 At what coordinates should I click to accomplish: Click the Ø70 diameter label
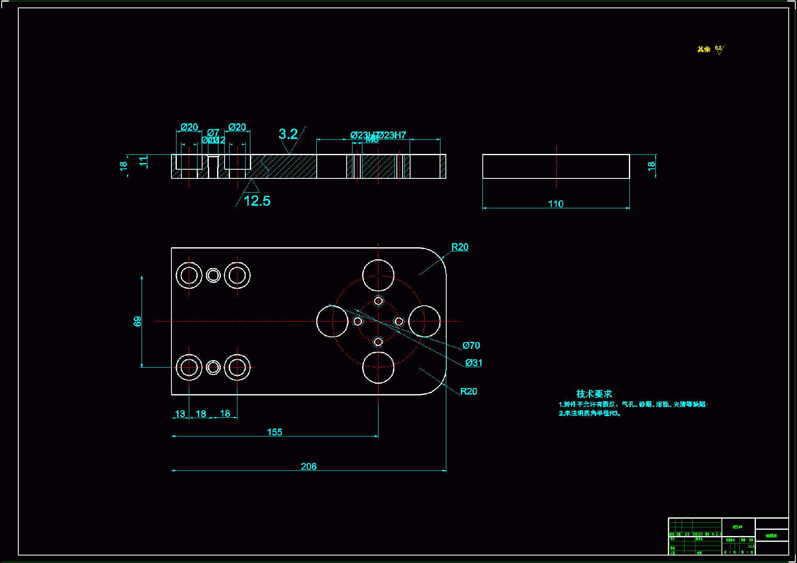coord(471,345)
